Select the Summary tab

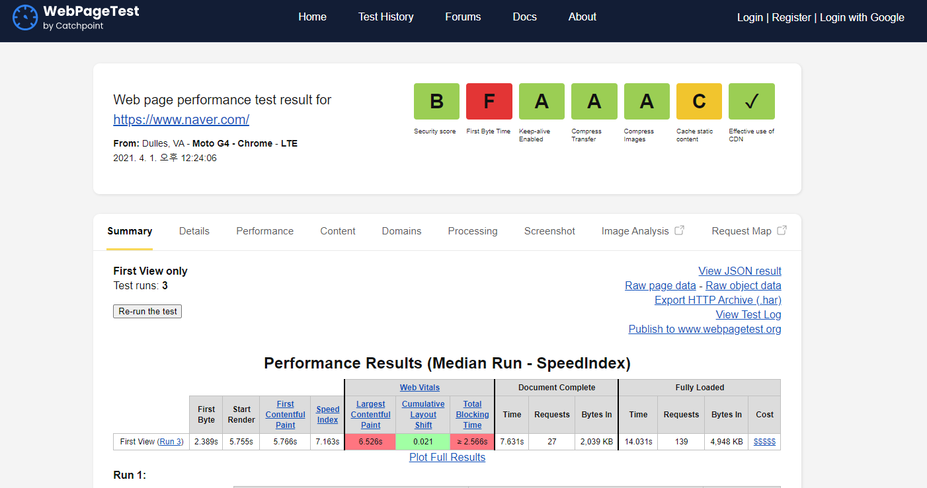click(130, 231)
